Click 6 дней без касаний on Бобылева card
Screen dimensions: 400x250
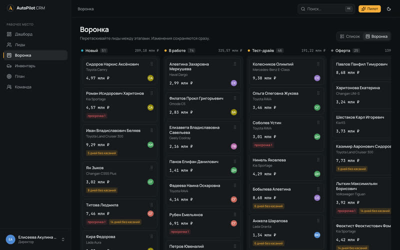coord(268,206)
